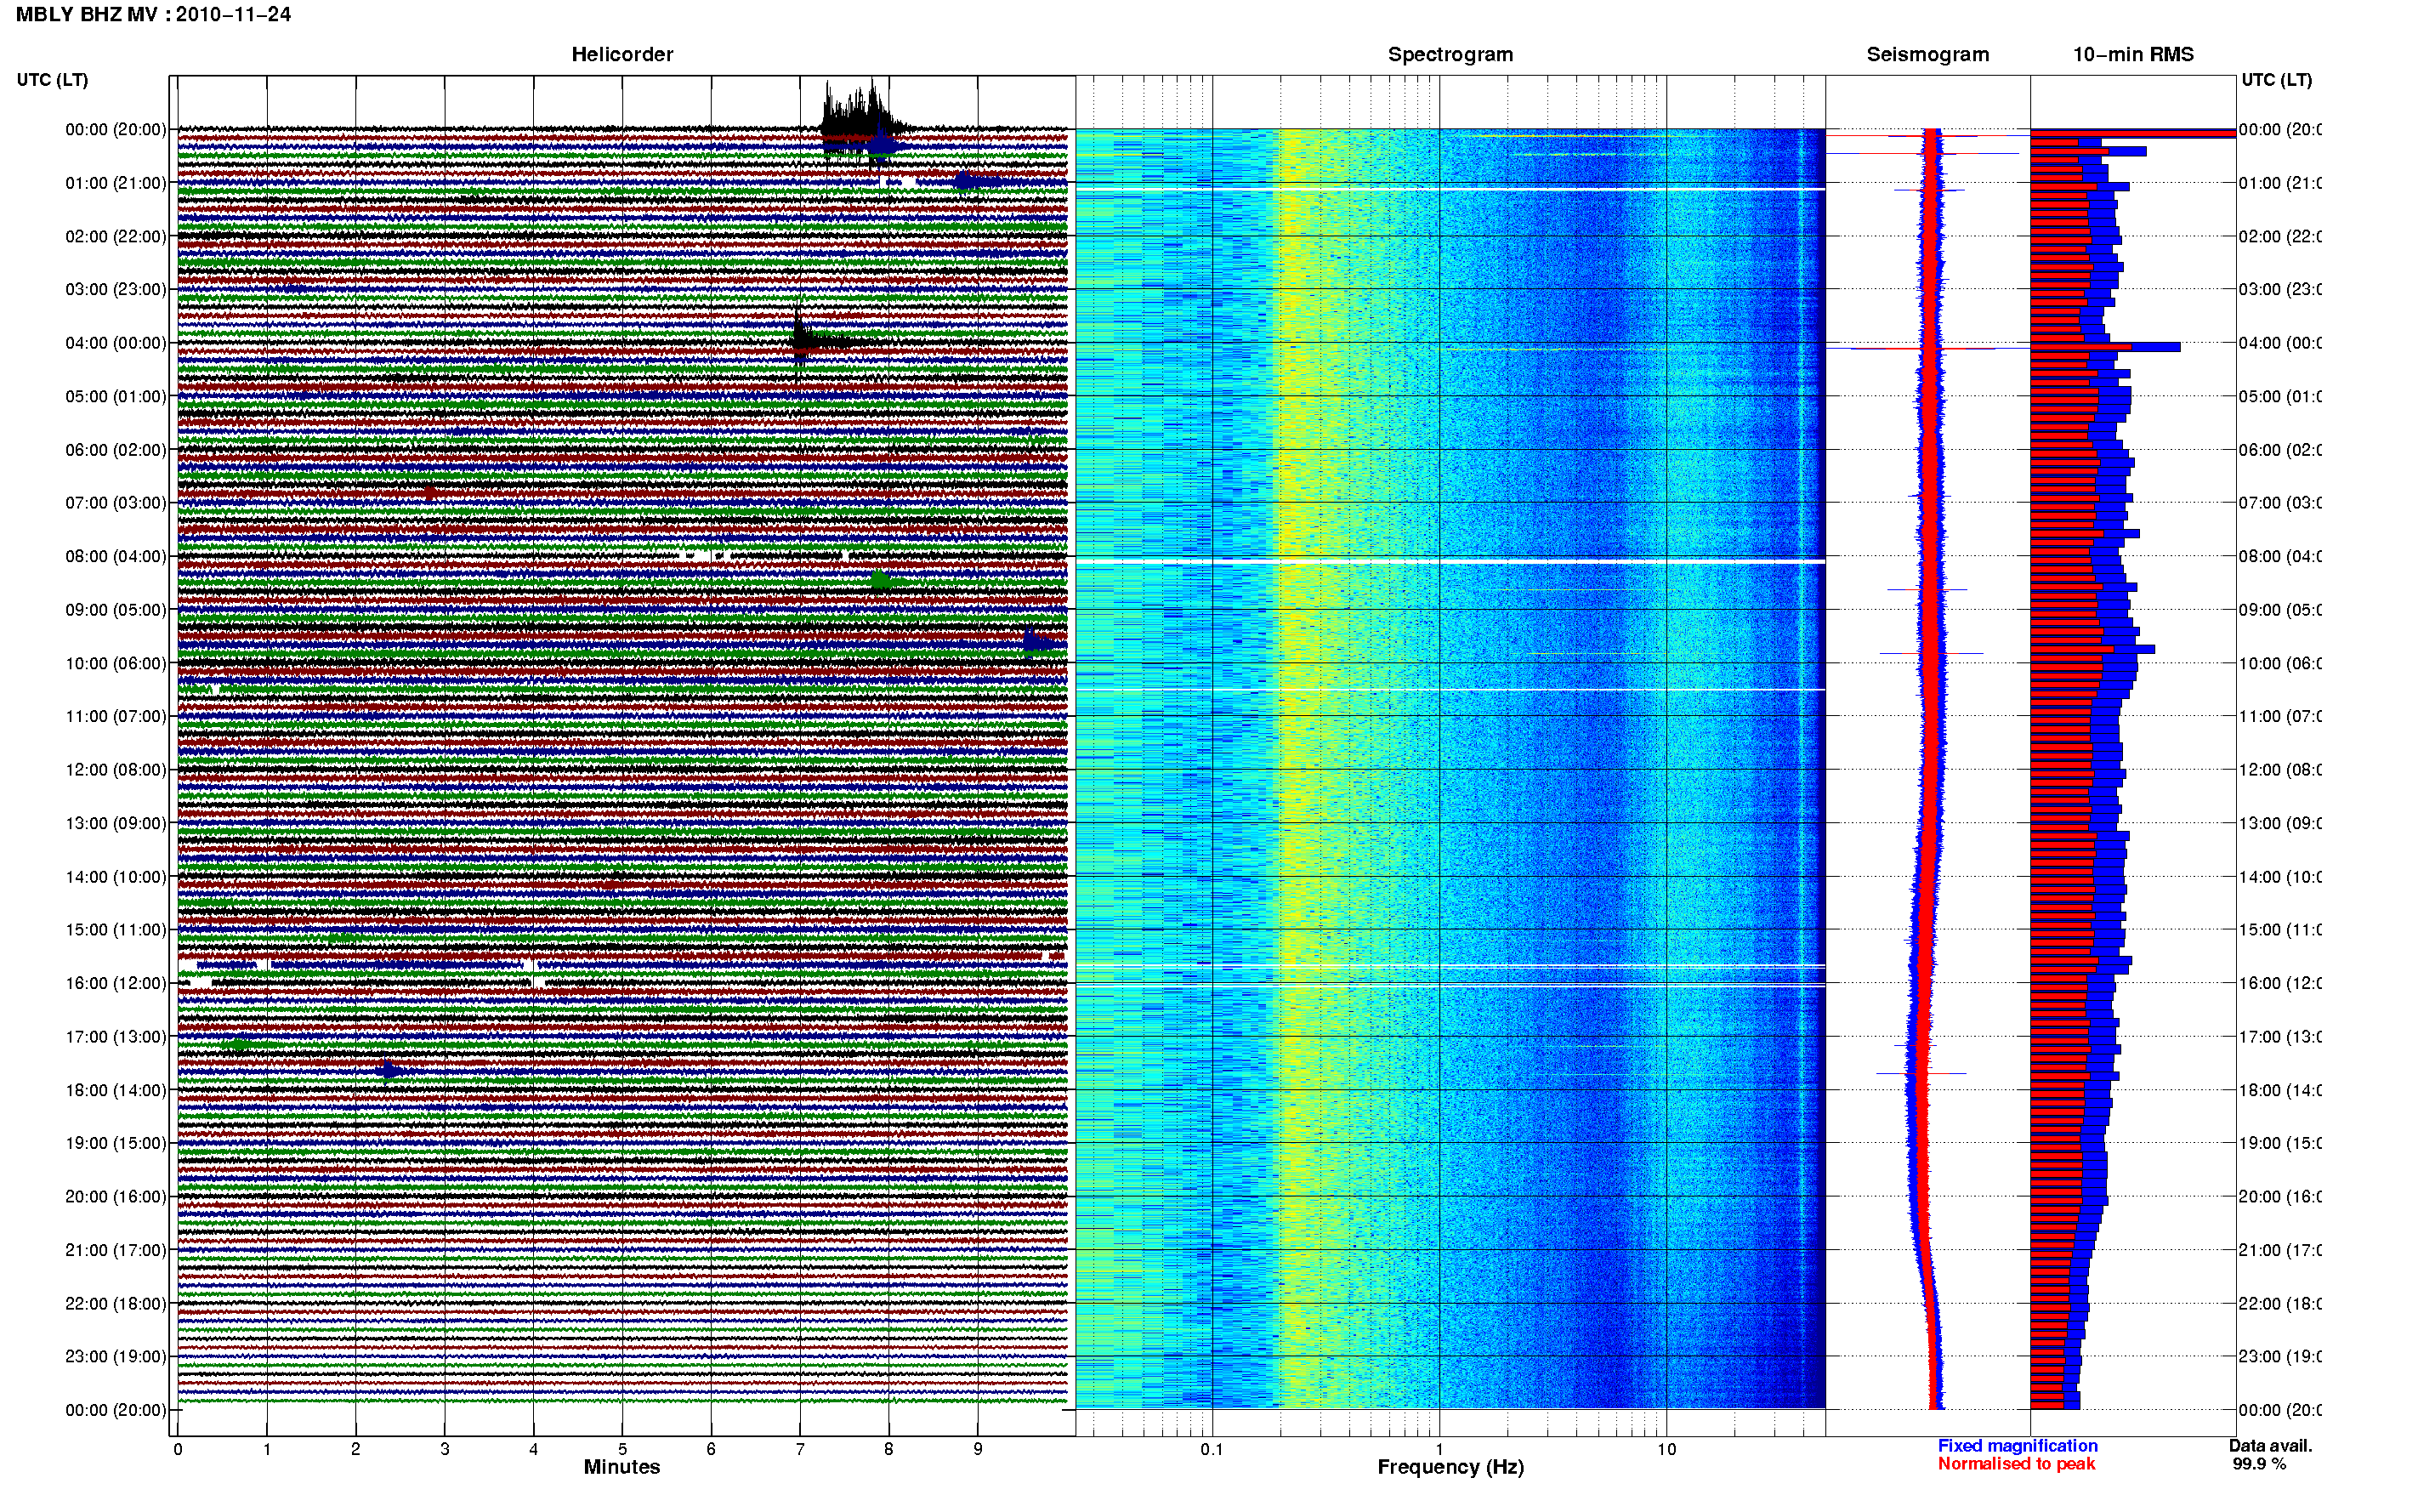Click the 'Frequency (Hz)' x-axis label
The height and width of the screenshot is (1512, 2418).
coord(1450,1468)
